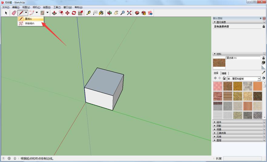This screenshot has width=267, height=162.
Task: Click the Zoom Extents tool
Action: [x=129, y=13]
